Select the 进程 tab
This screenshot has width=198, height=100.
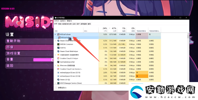(x=56, y=24)
